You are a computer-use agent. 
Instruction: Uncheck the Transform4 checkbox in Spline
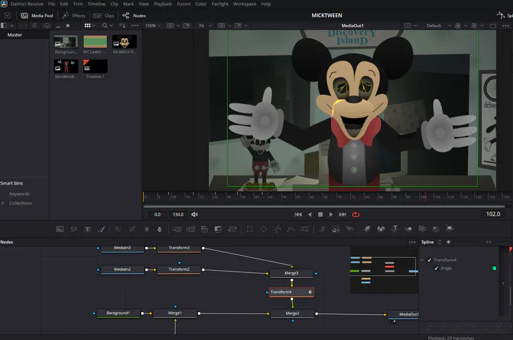429,260
